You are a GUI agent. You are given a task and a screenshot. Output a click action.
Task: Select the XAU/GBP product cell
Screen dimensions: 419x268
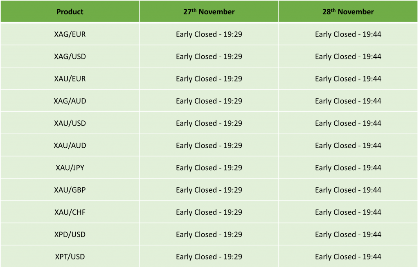[x=70, y=190]
